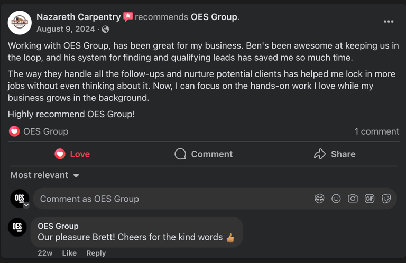Open the emoji picker in comment box
This screenshot has width=406, height=263.
pyautogui.click(x=336, y=199)
